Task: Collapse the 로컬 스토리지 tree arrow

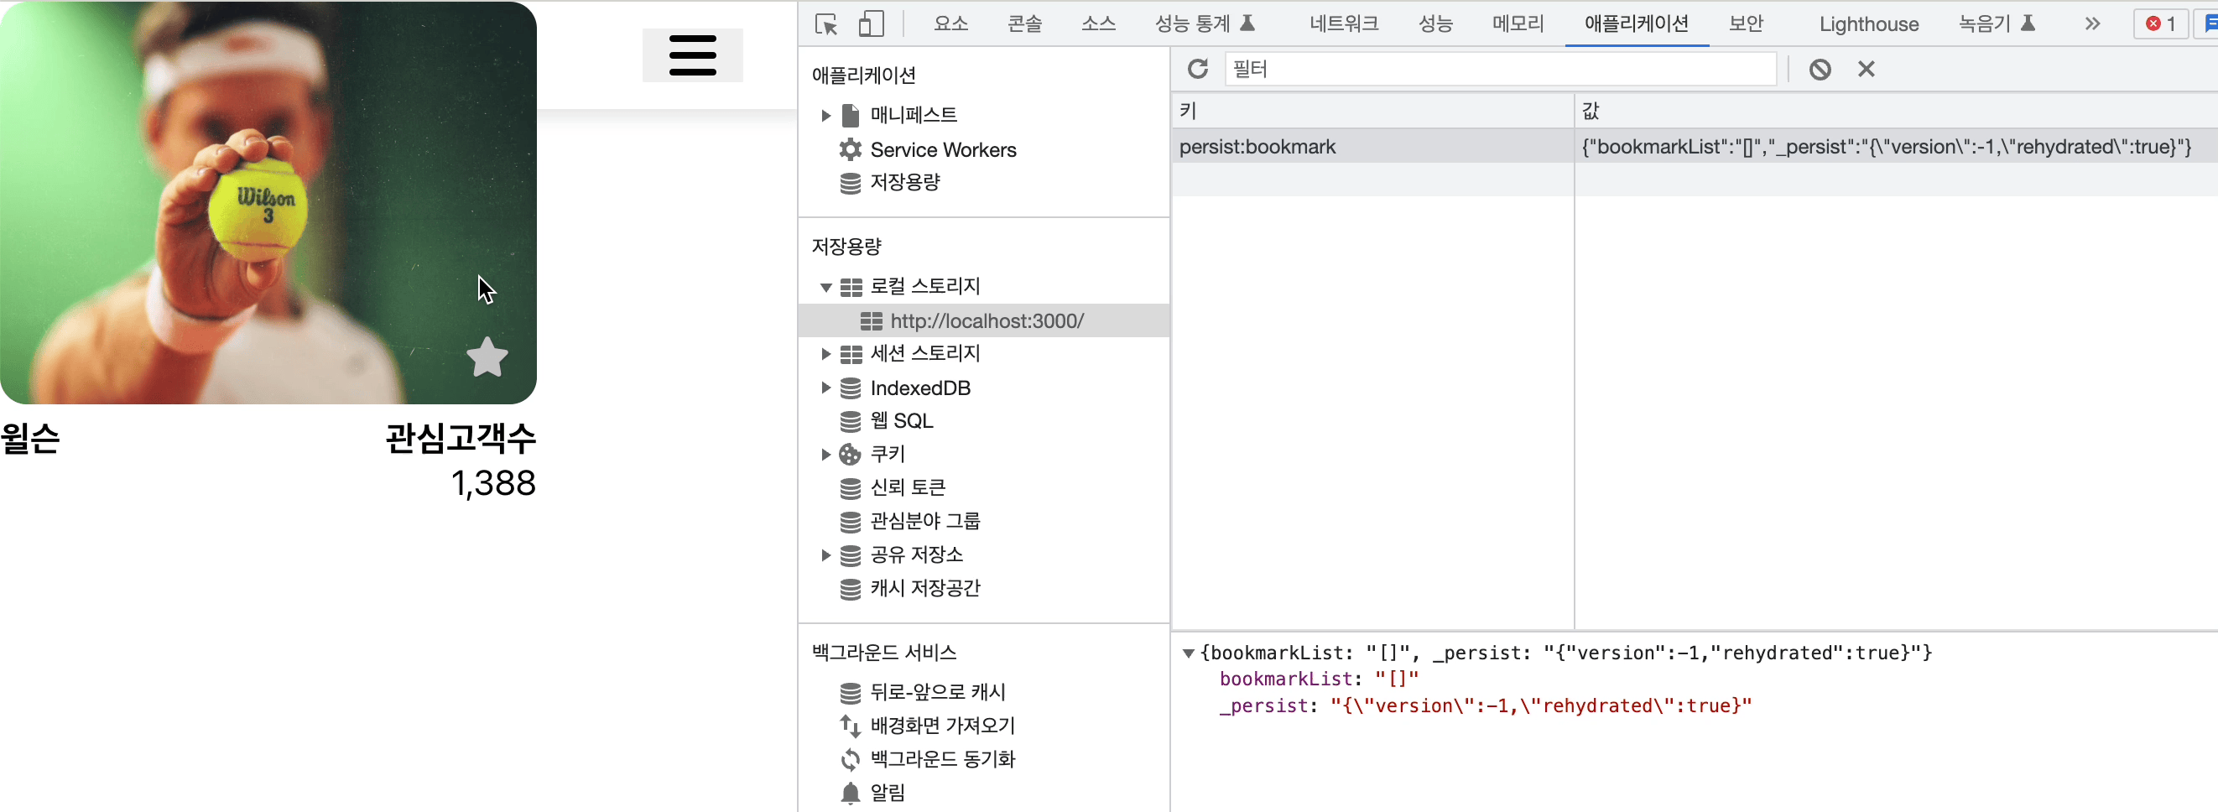Action: tap(825, 287)
